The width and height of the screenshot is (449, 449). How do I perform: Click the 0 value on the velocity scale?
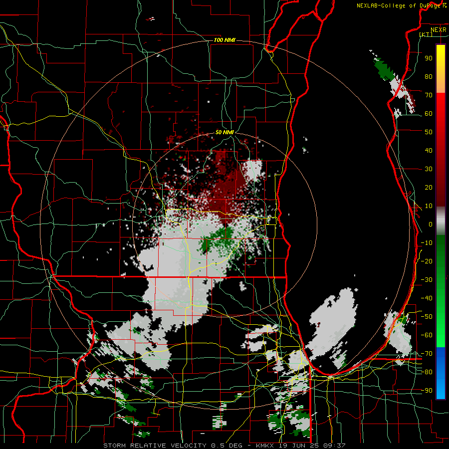431,224
